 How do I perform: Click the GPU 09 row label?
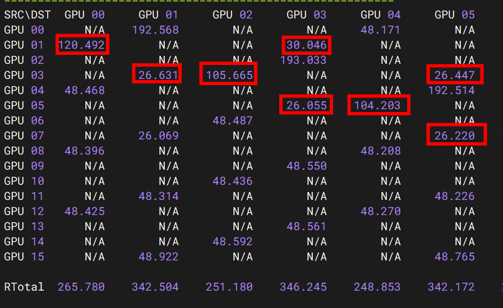pos(24,166)
